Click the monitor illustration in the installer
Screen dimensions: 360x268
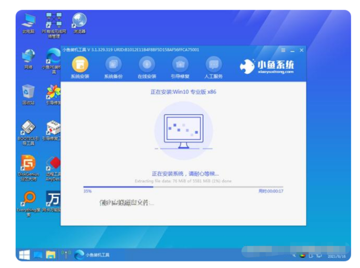click(x=183, y=131)
